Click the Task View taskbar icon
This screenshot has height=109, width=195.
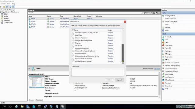click(x=10, y=107)
